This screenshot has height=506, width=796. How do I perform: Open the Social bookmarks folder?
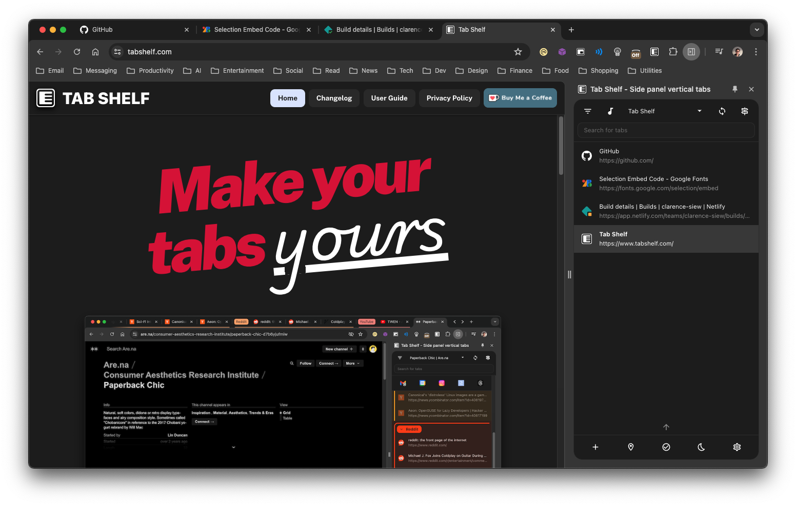[x=288, y=71]
